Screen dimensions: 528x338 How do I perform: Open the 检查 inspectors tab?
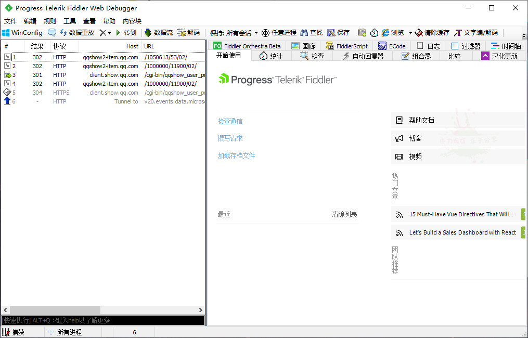click(312, 56)
